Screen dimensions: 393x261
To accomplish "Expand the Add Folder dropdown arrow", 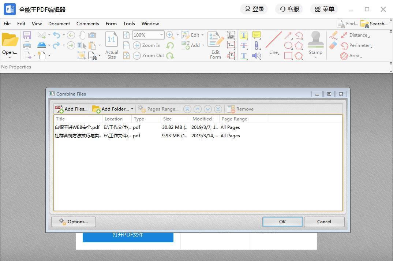I will tap(132, 109).
